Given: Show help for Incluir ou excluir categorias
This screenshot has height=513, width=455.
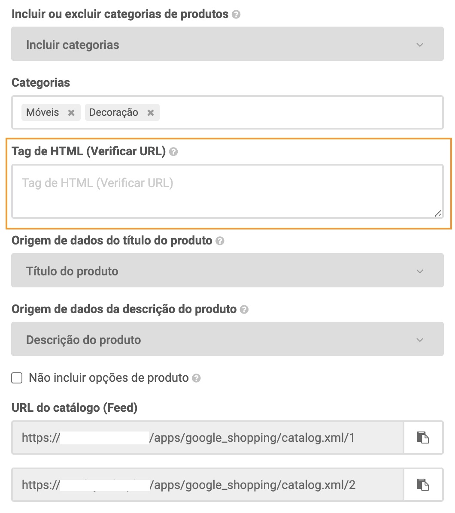Looking at the screenshot, I should point(236,15).
